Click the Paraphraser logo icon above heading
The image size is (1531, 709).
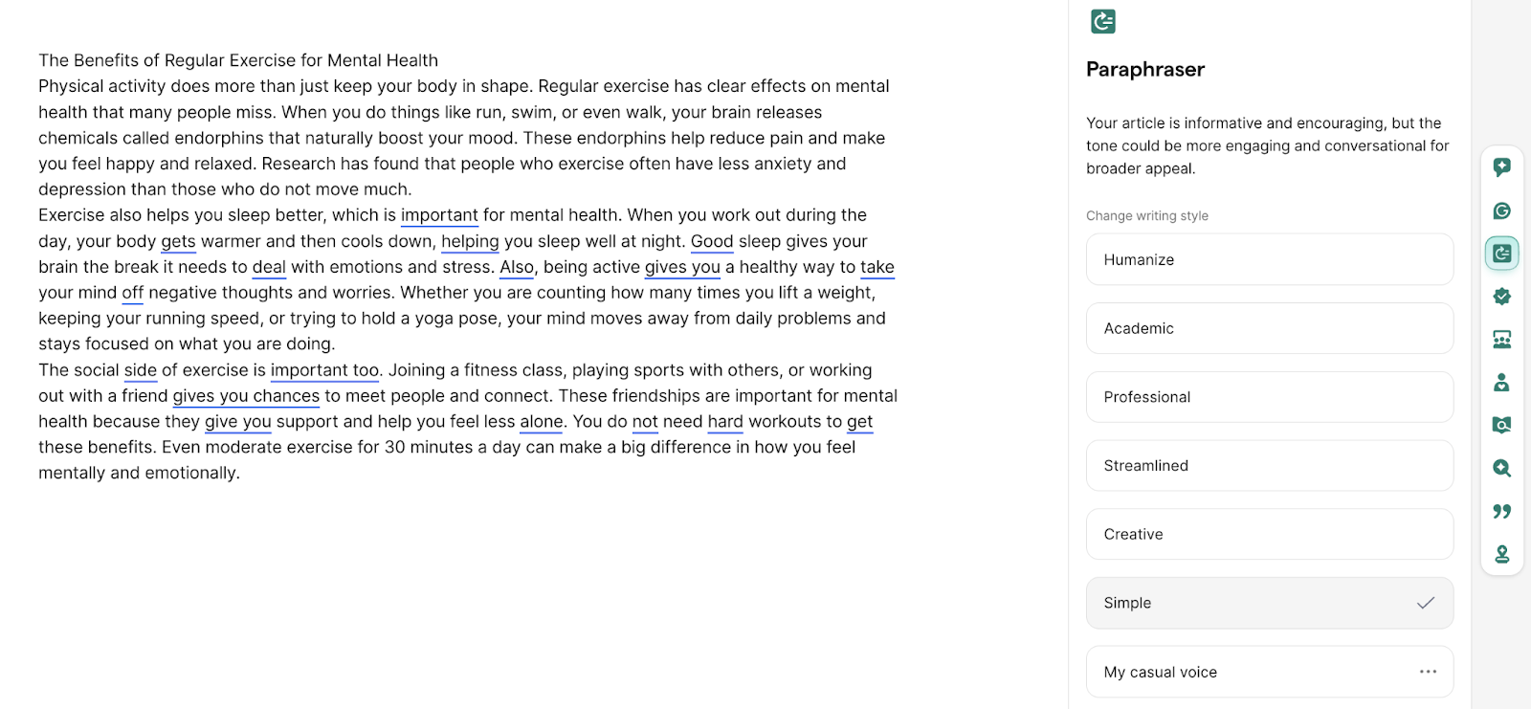click(1103, 21)
